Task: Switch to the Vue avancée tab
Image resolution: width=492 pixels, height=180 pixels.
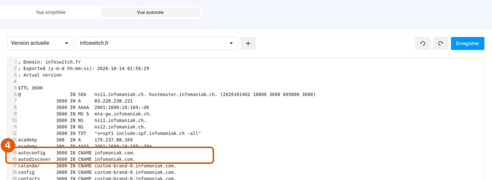Action: click(150, 12)
